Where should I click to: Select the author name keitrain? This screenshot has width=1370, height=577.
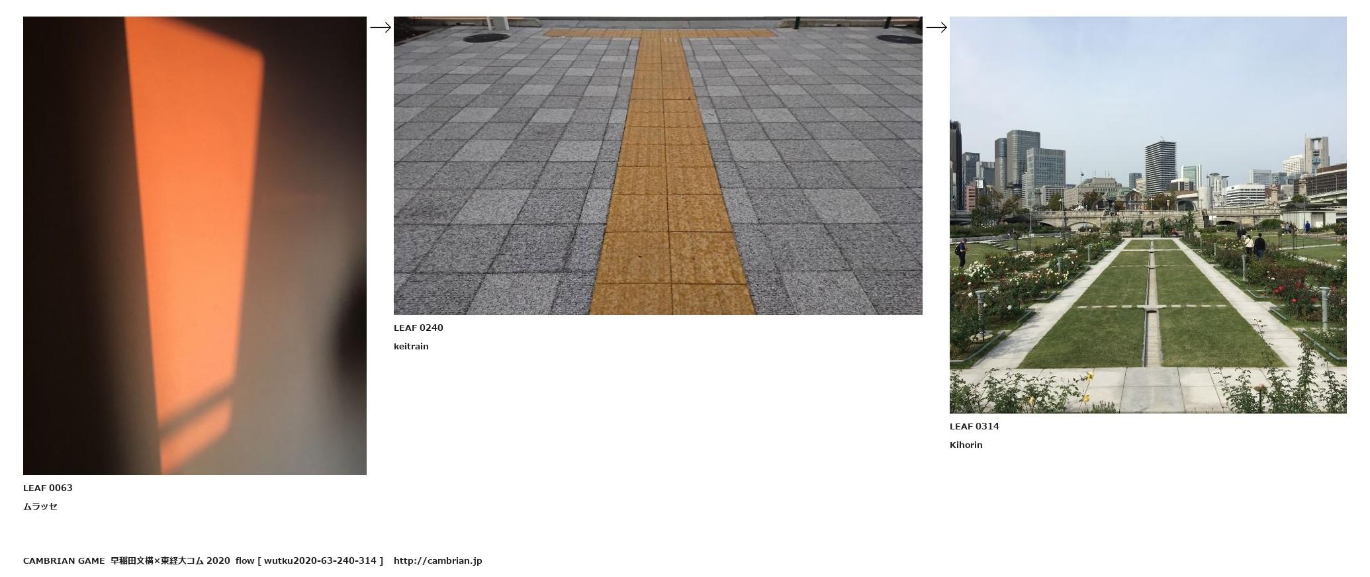click(x=411, y=346)
